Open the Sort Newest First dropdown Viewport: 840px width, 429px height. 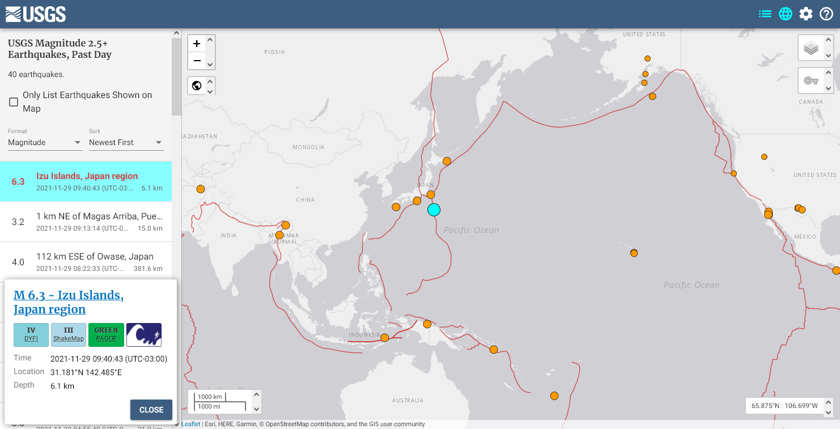pyautogui.click(x=126, y=142)
